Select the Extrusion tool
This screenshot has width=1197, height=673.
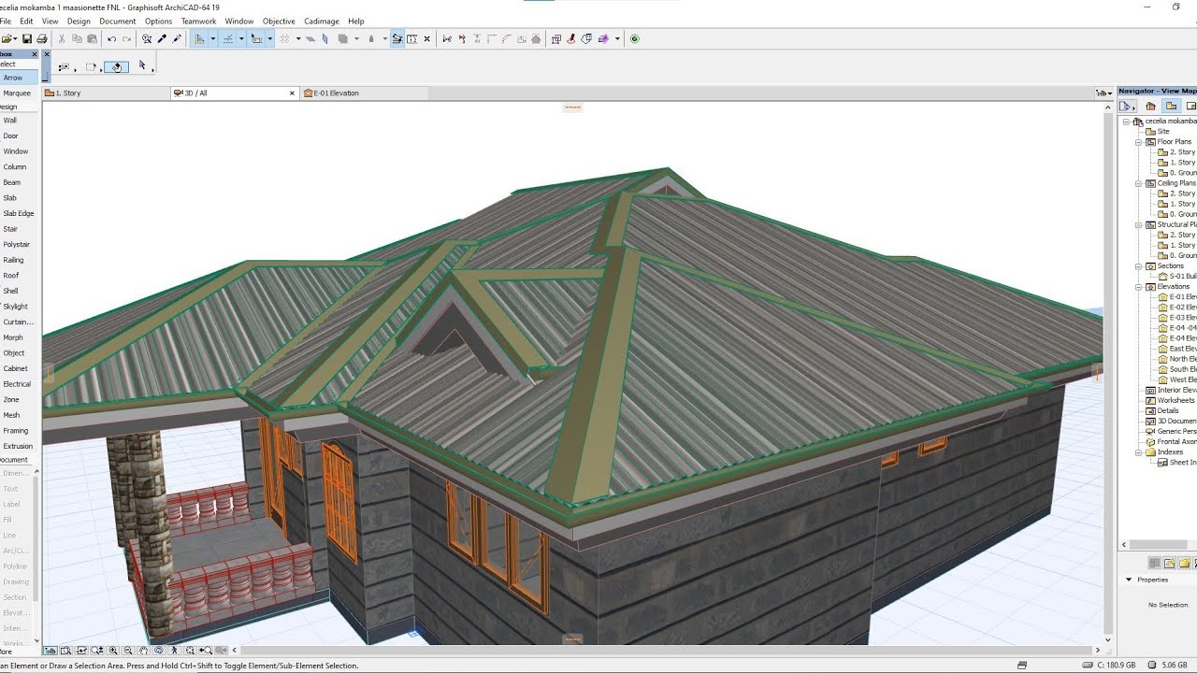(x=18, y=446)
